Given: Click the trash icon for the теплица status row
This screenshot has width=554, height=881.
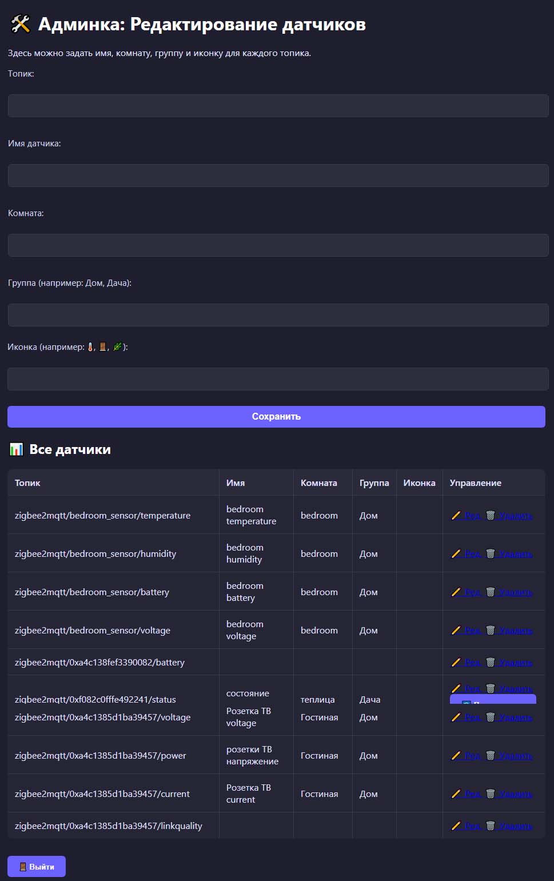Looking at the screenshot, I should [491, 689].
